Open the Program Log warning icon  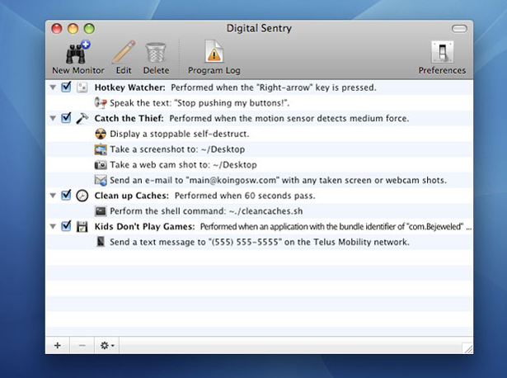click(214, 51)
